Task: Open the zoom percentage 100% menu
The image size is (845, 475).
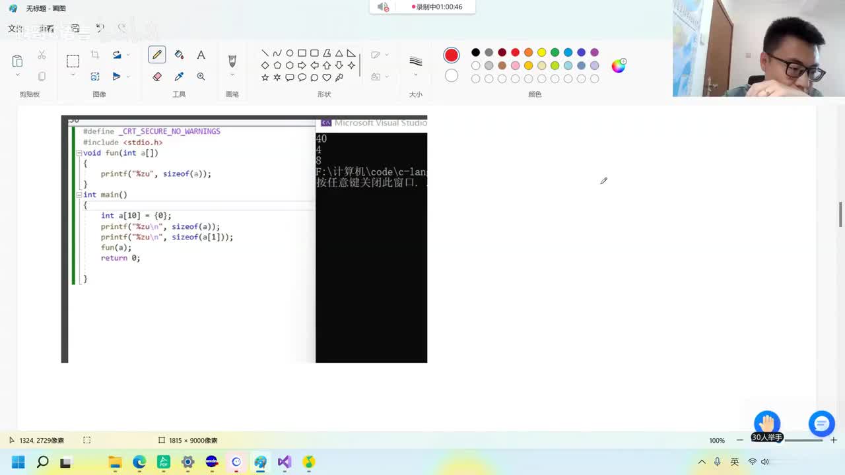Action: 717,441
